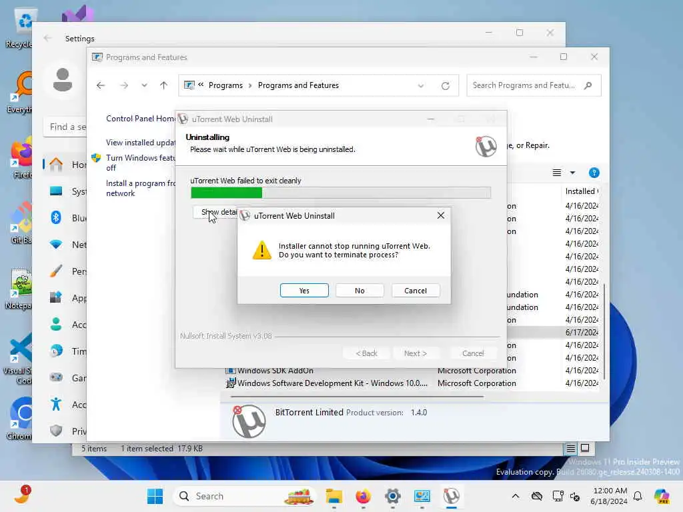The image size is (683, 512).
Task: Open Personalization in Settings sidebar
Action: (x=65, y=271)
